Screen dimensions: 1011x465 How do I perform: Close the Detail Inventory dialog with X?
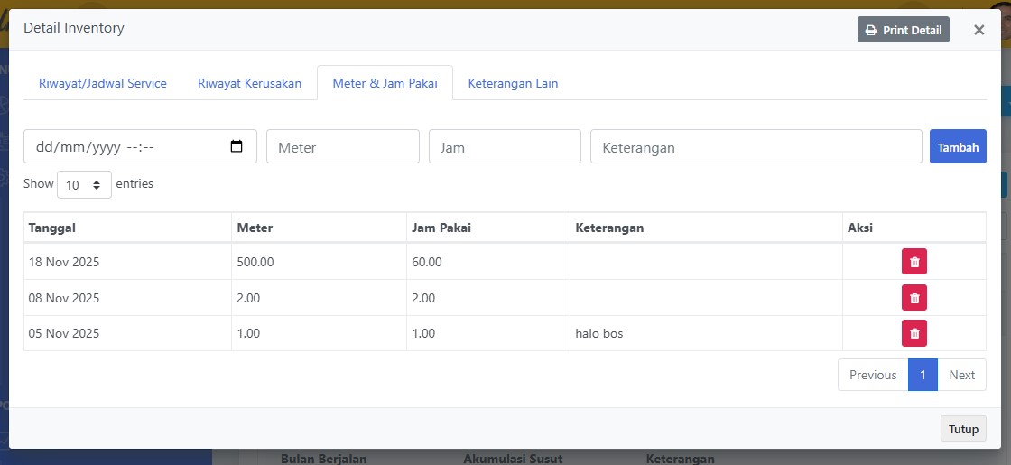coord(979,30)
